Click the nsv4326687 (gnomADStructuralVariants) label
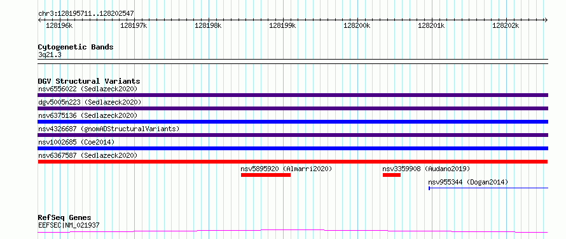This screenshot has height=239, width=566. 109,129
